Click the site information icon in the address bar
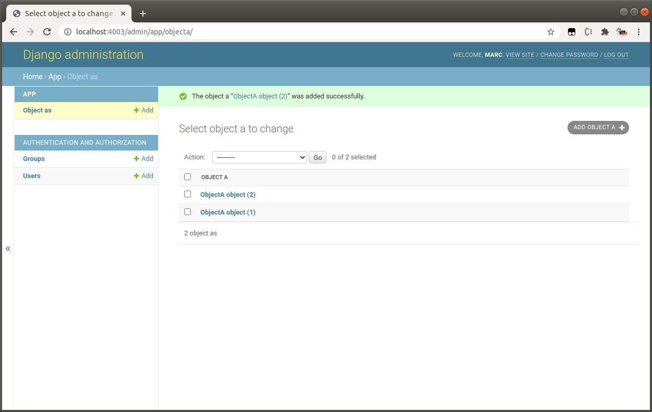The image size is (652, 412). [x=67, y=32]
